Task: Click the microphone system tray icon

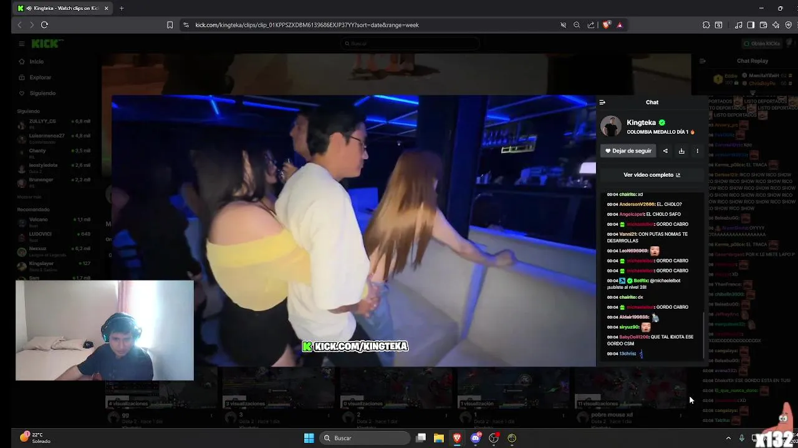Action: pos(741,438)
